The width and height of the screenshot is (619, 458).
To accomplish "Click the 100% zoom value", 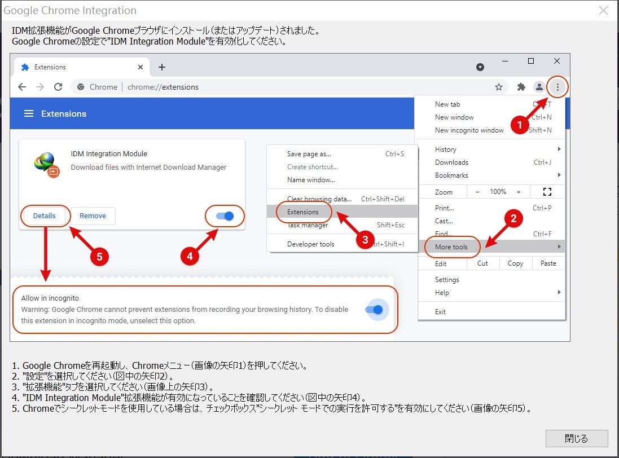I will 498,192.
